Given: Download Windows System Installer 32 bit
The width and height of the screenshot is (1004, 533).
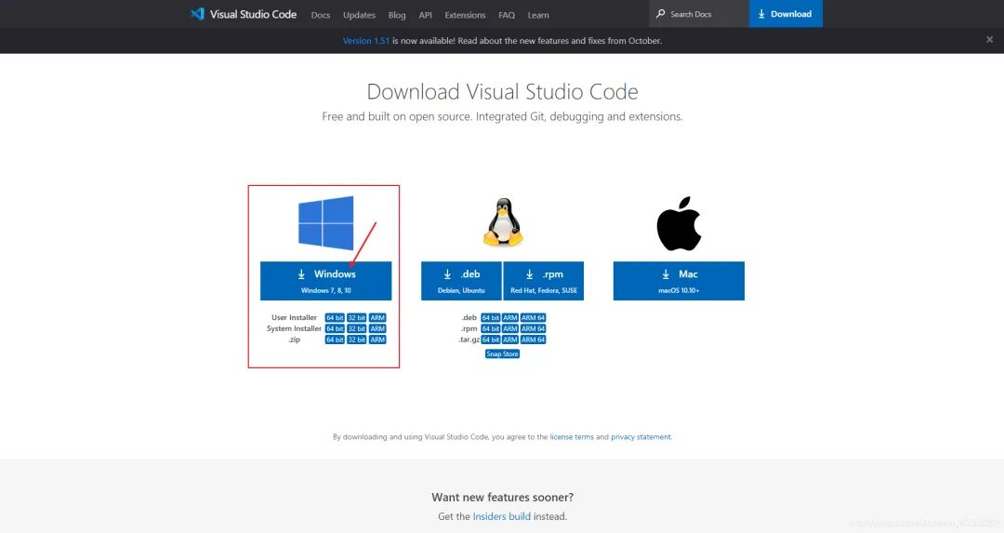Looking at the screenshot, I should (357, 328).
